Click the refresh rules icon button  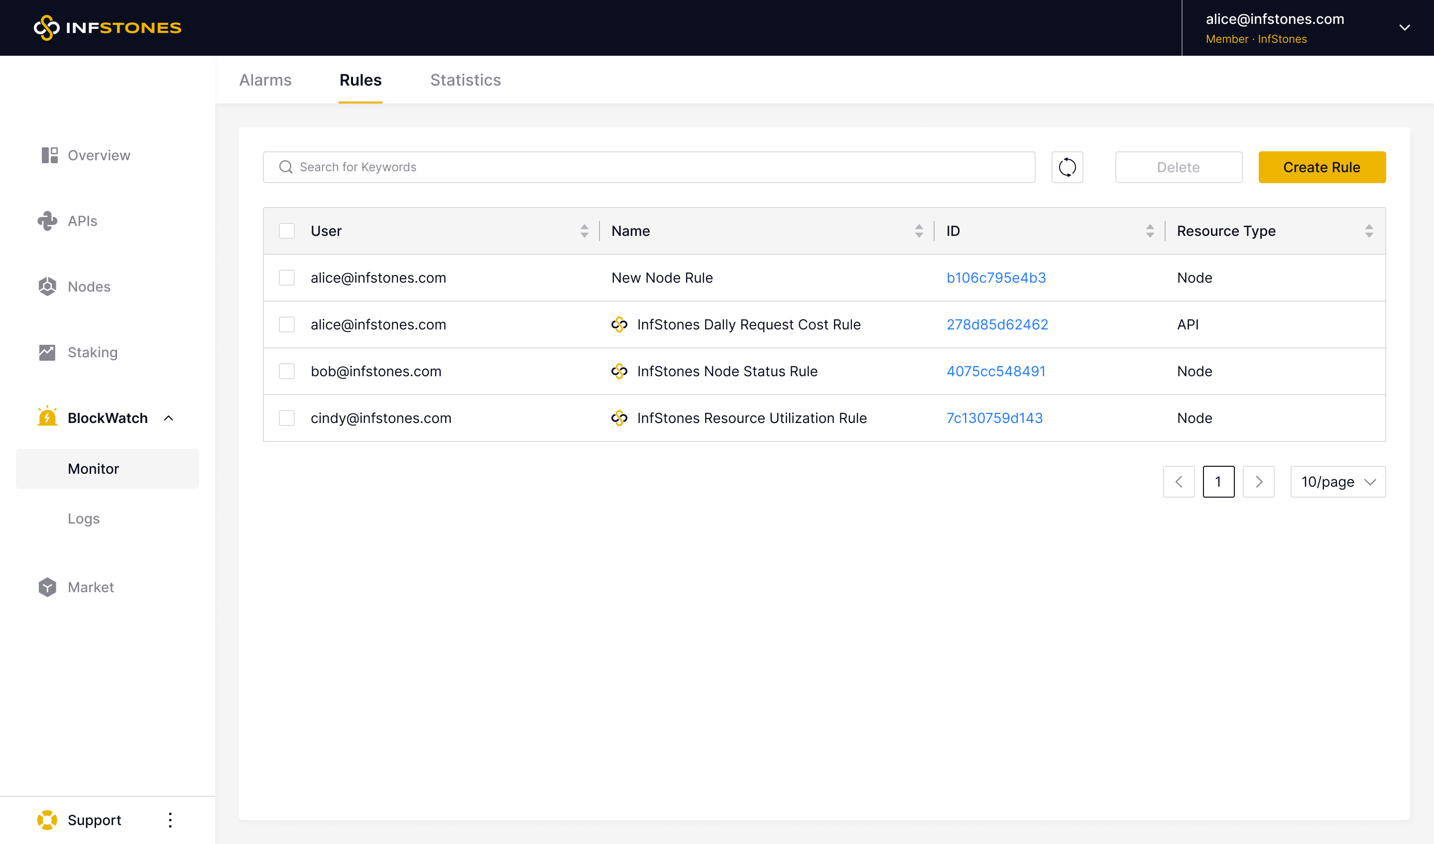point(1067,167)
